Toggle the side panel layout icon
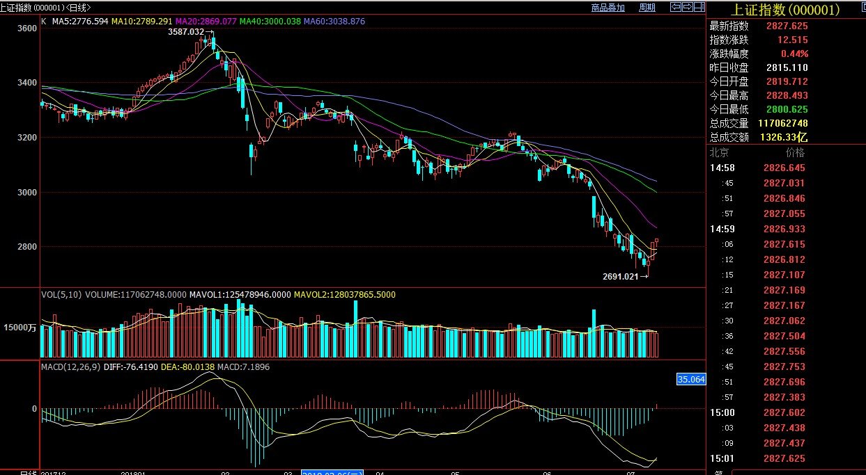Viewport: 866px width, 475px height. [699, 8]
